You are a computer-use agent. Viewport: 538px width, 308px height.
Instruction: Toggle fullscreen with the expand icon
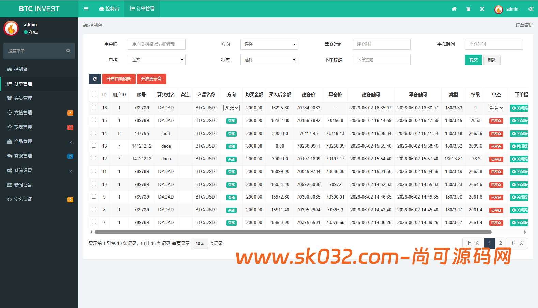coord(482,9)
